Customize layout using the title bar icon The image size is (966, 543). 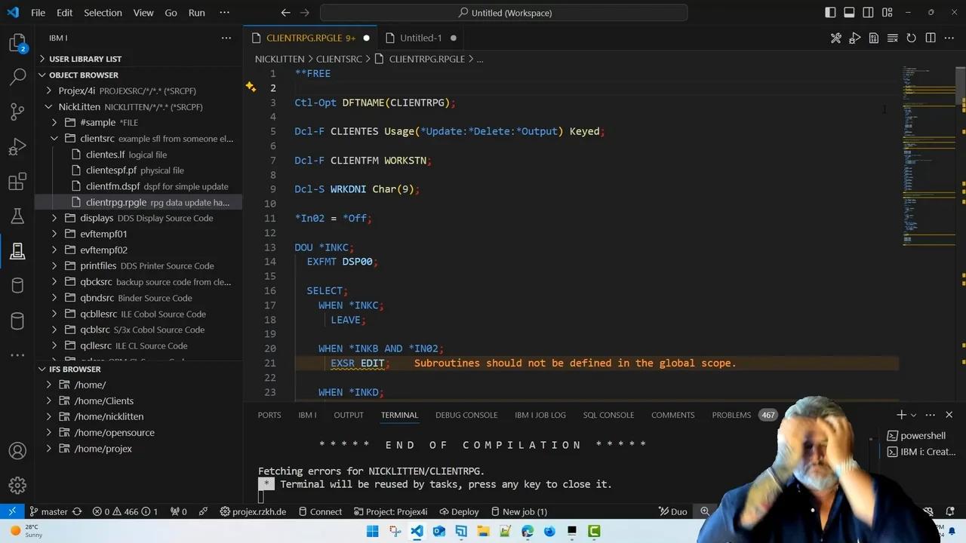pos(887,13)
